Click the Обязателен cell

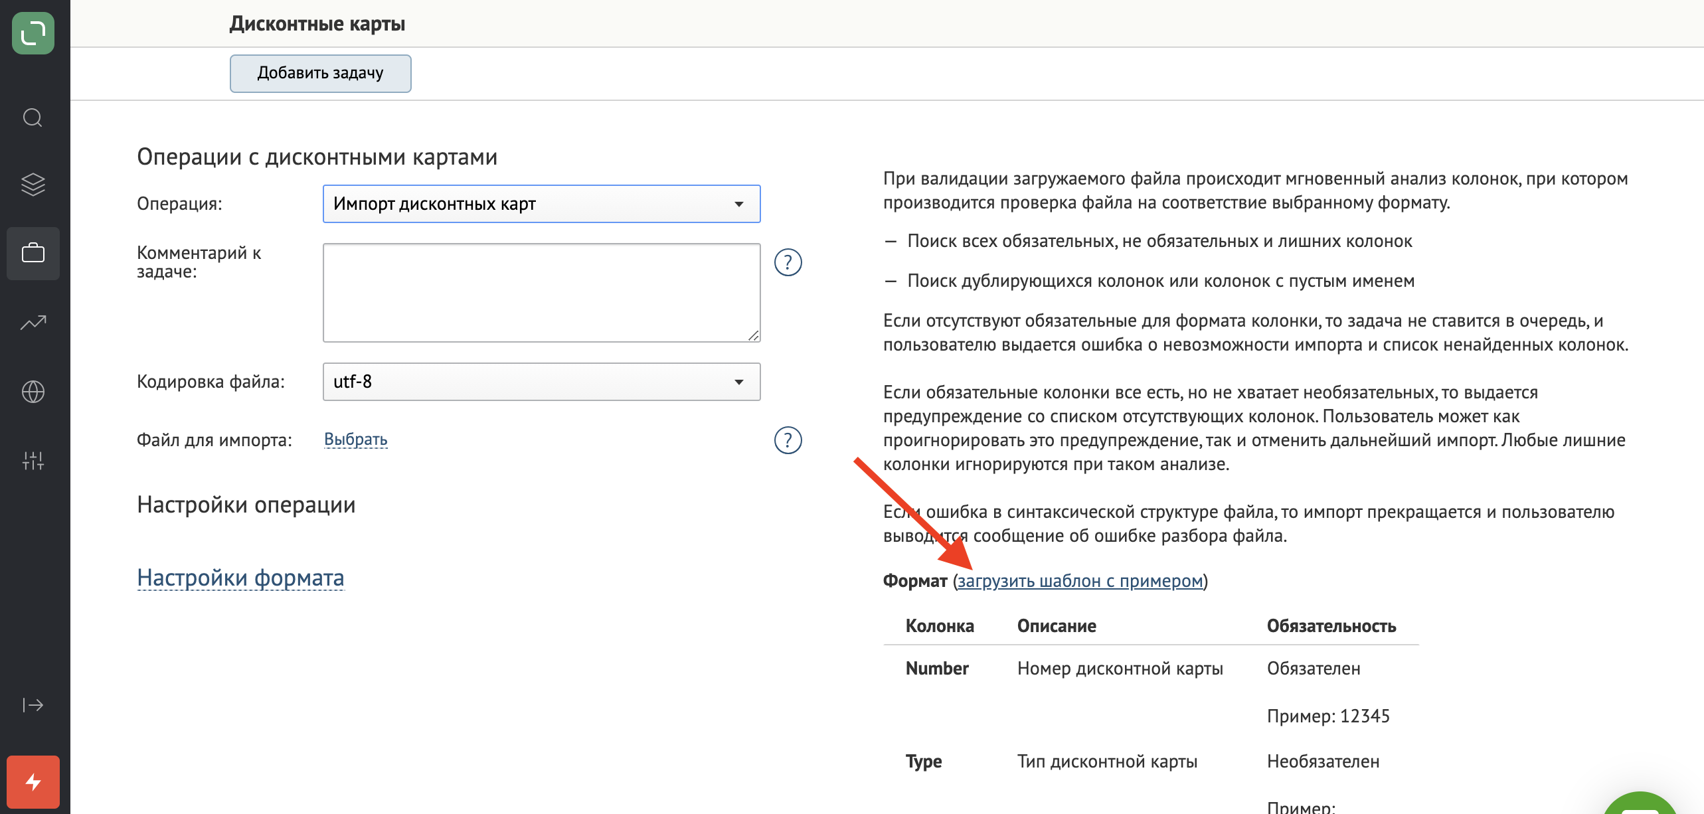click(x=1314, y=669)
